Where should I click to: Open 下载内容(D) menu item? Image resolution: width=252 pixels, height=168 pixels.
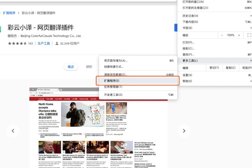(x=215, y=22)
